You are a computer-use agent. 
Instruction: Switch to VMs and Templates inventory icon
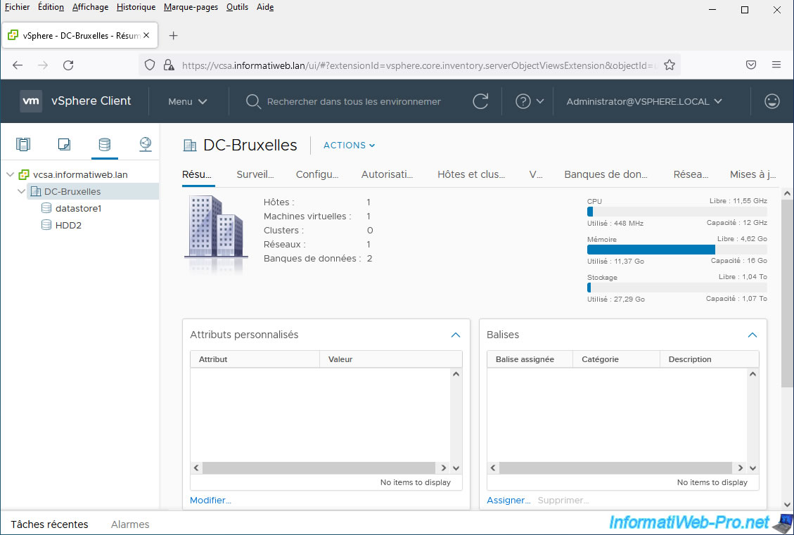64,145
